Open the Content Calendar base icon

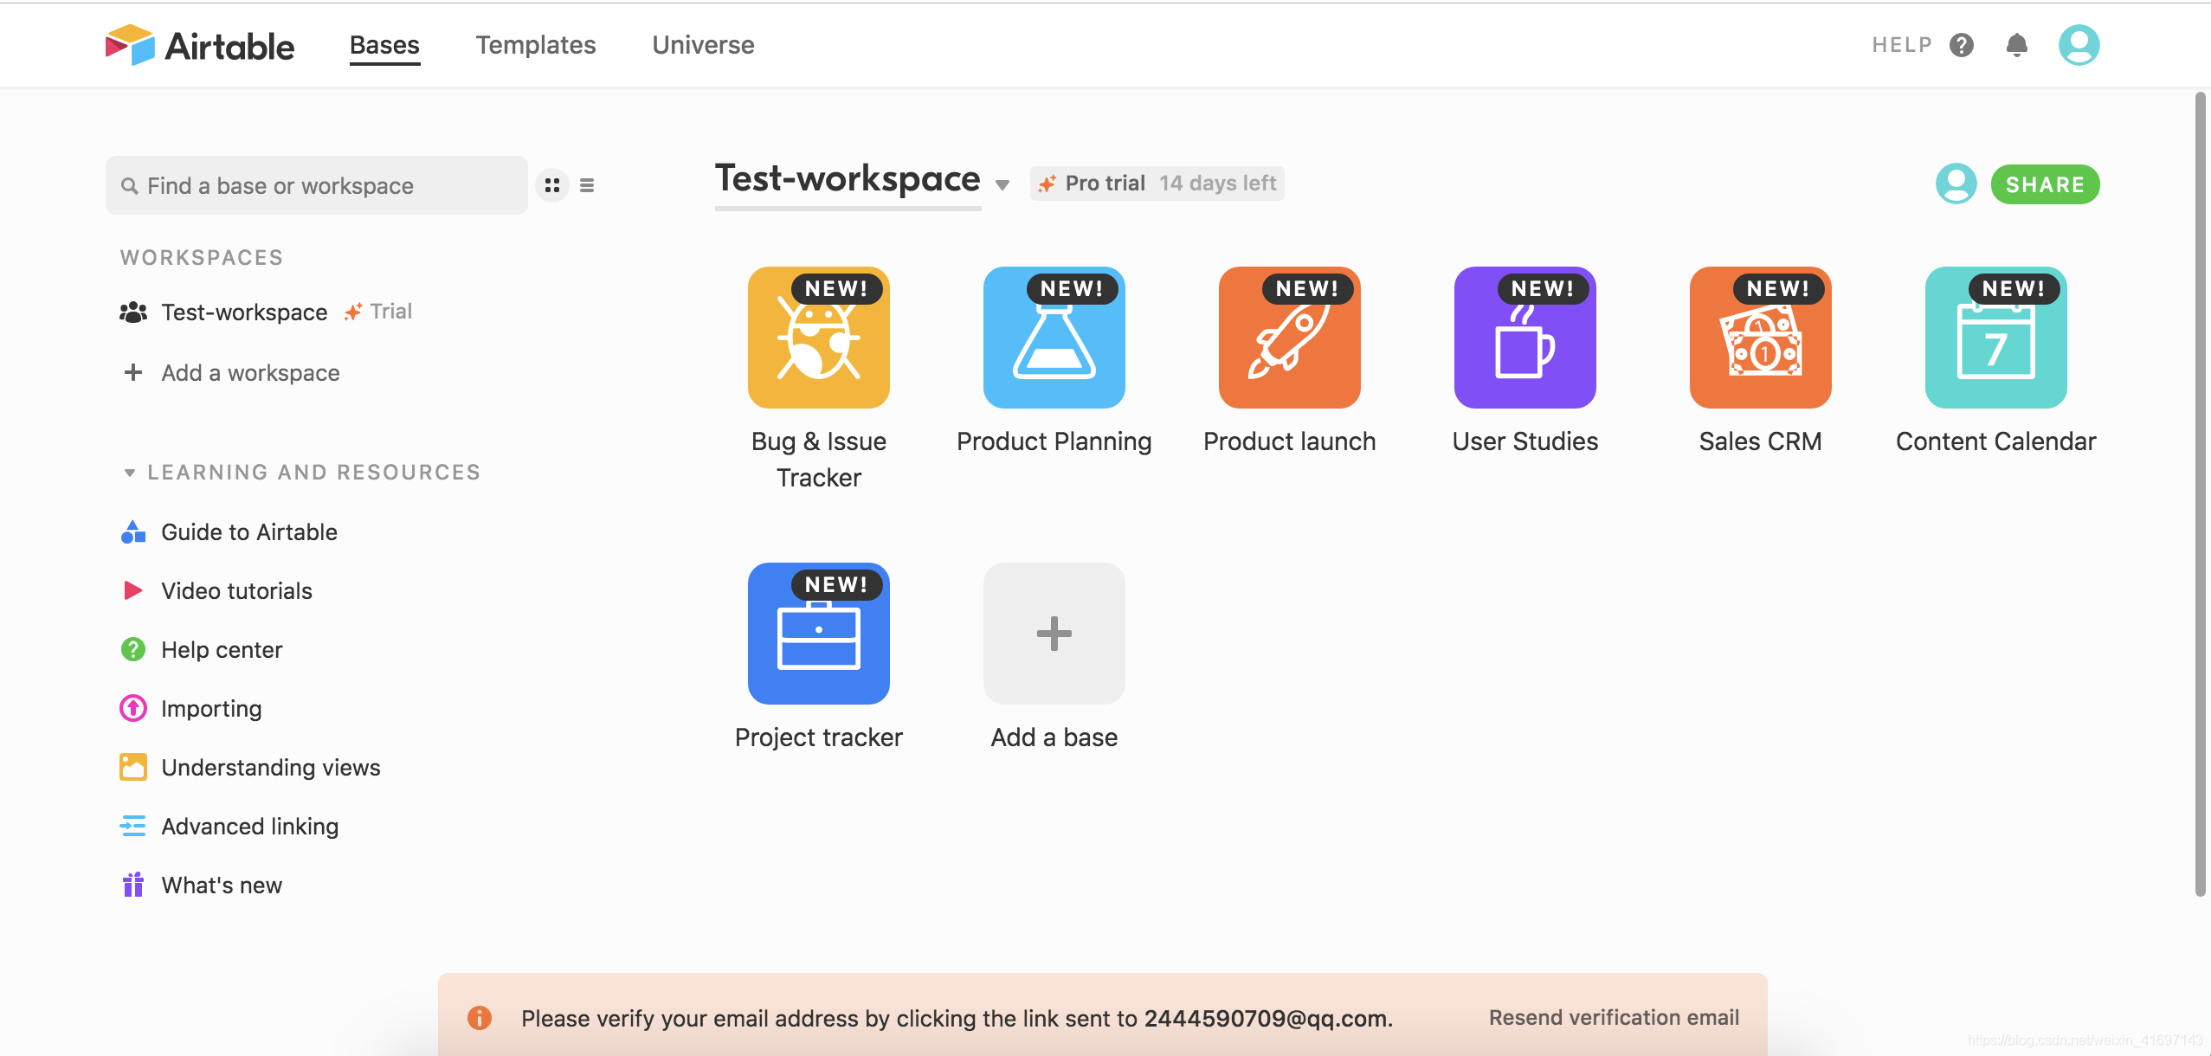(x=1995, y=338)
